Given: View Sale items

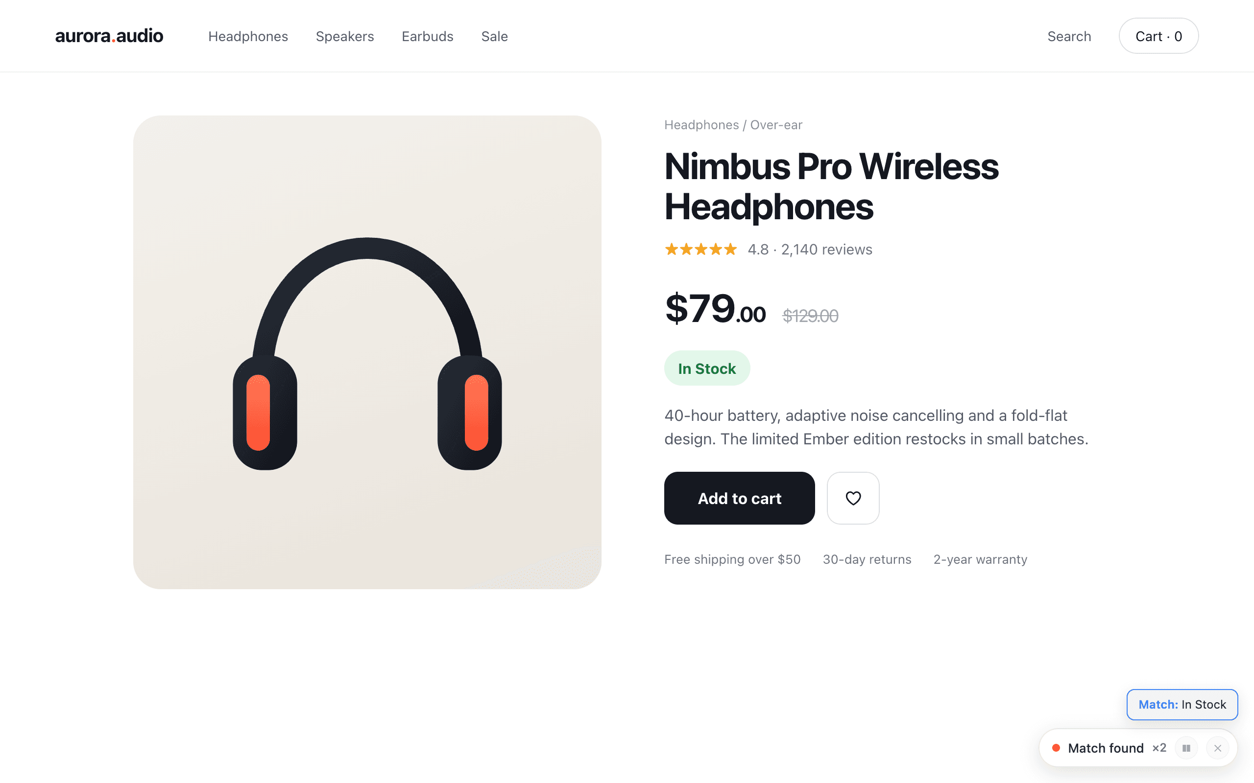Looking at the screenshot, I should coord(494,36).
